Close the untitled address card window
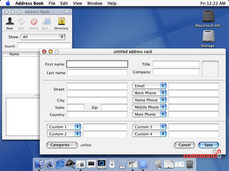Viewport: 229px width, 171px height. 44,51
